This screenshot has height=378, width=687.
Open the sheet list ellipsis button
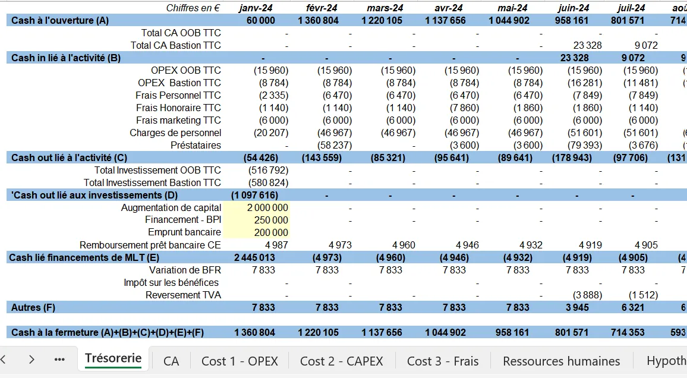[x=59, y=360]
